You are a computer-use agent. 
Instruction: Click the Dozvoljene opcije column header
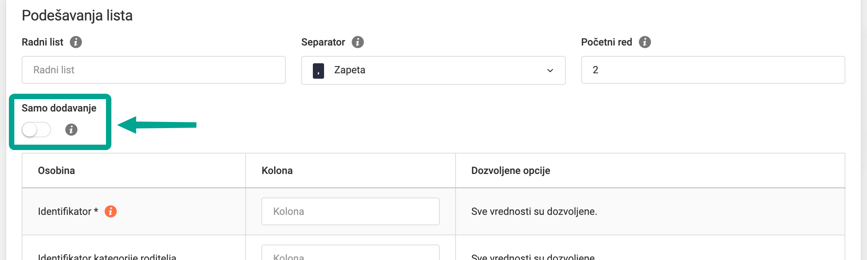click(510, 171)
